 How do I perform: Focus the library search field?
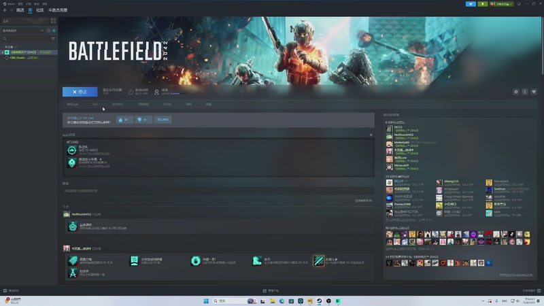coord(27,39)
